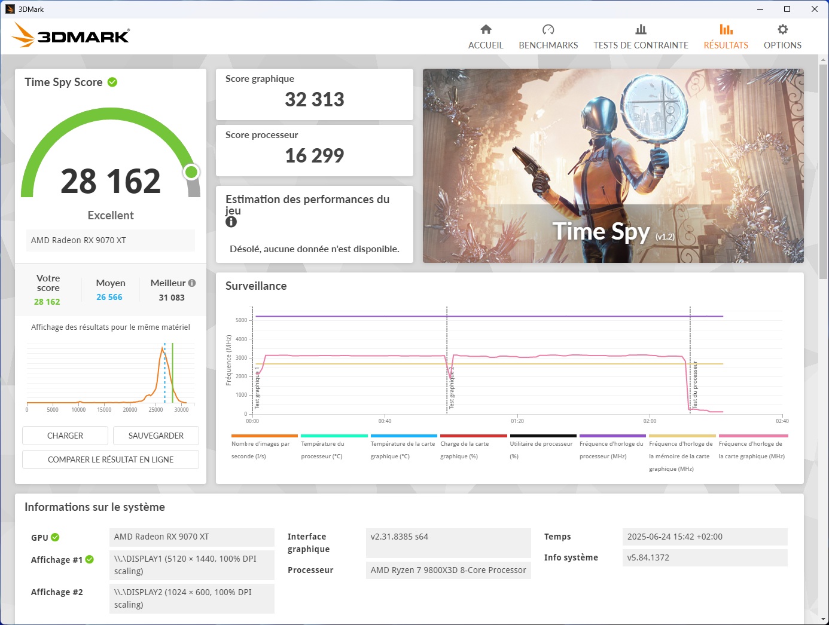
Task: Click the Temps value 2025-06-24 15:42
Action: (705, 537)
